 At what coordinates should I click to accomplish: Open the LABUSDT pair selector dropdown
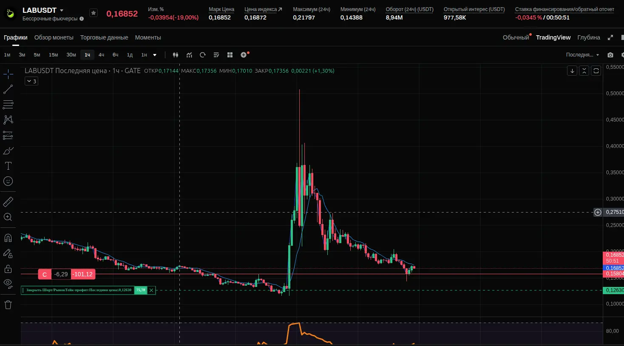pyautogui.click(x=62, y=10)
